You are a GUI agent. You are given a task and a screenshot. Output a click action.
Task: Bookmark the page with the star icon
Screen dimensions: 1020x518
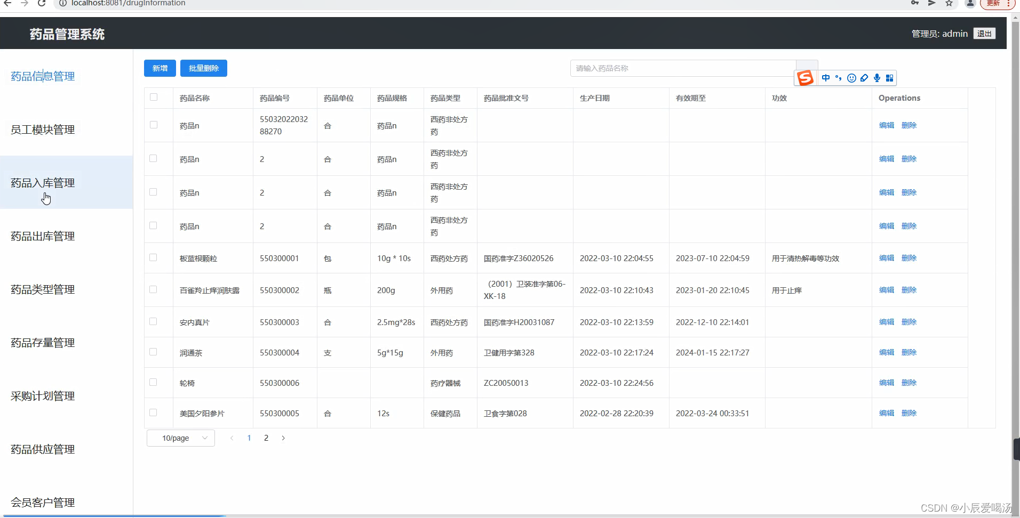tap(949, 3)
